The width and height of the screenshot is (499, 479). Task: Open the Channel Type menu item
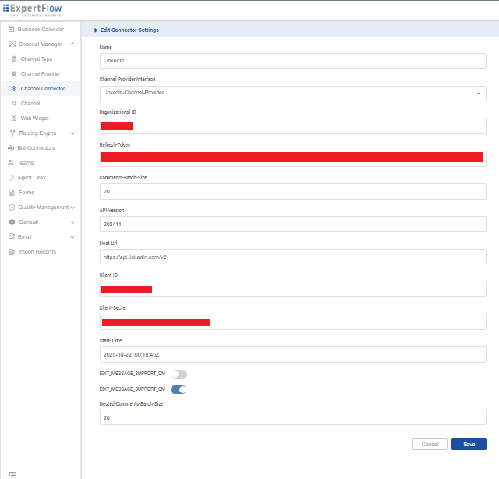click(37, 59)
